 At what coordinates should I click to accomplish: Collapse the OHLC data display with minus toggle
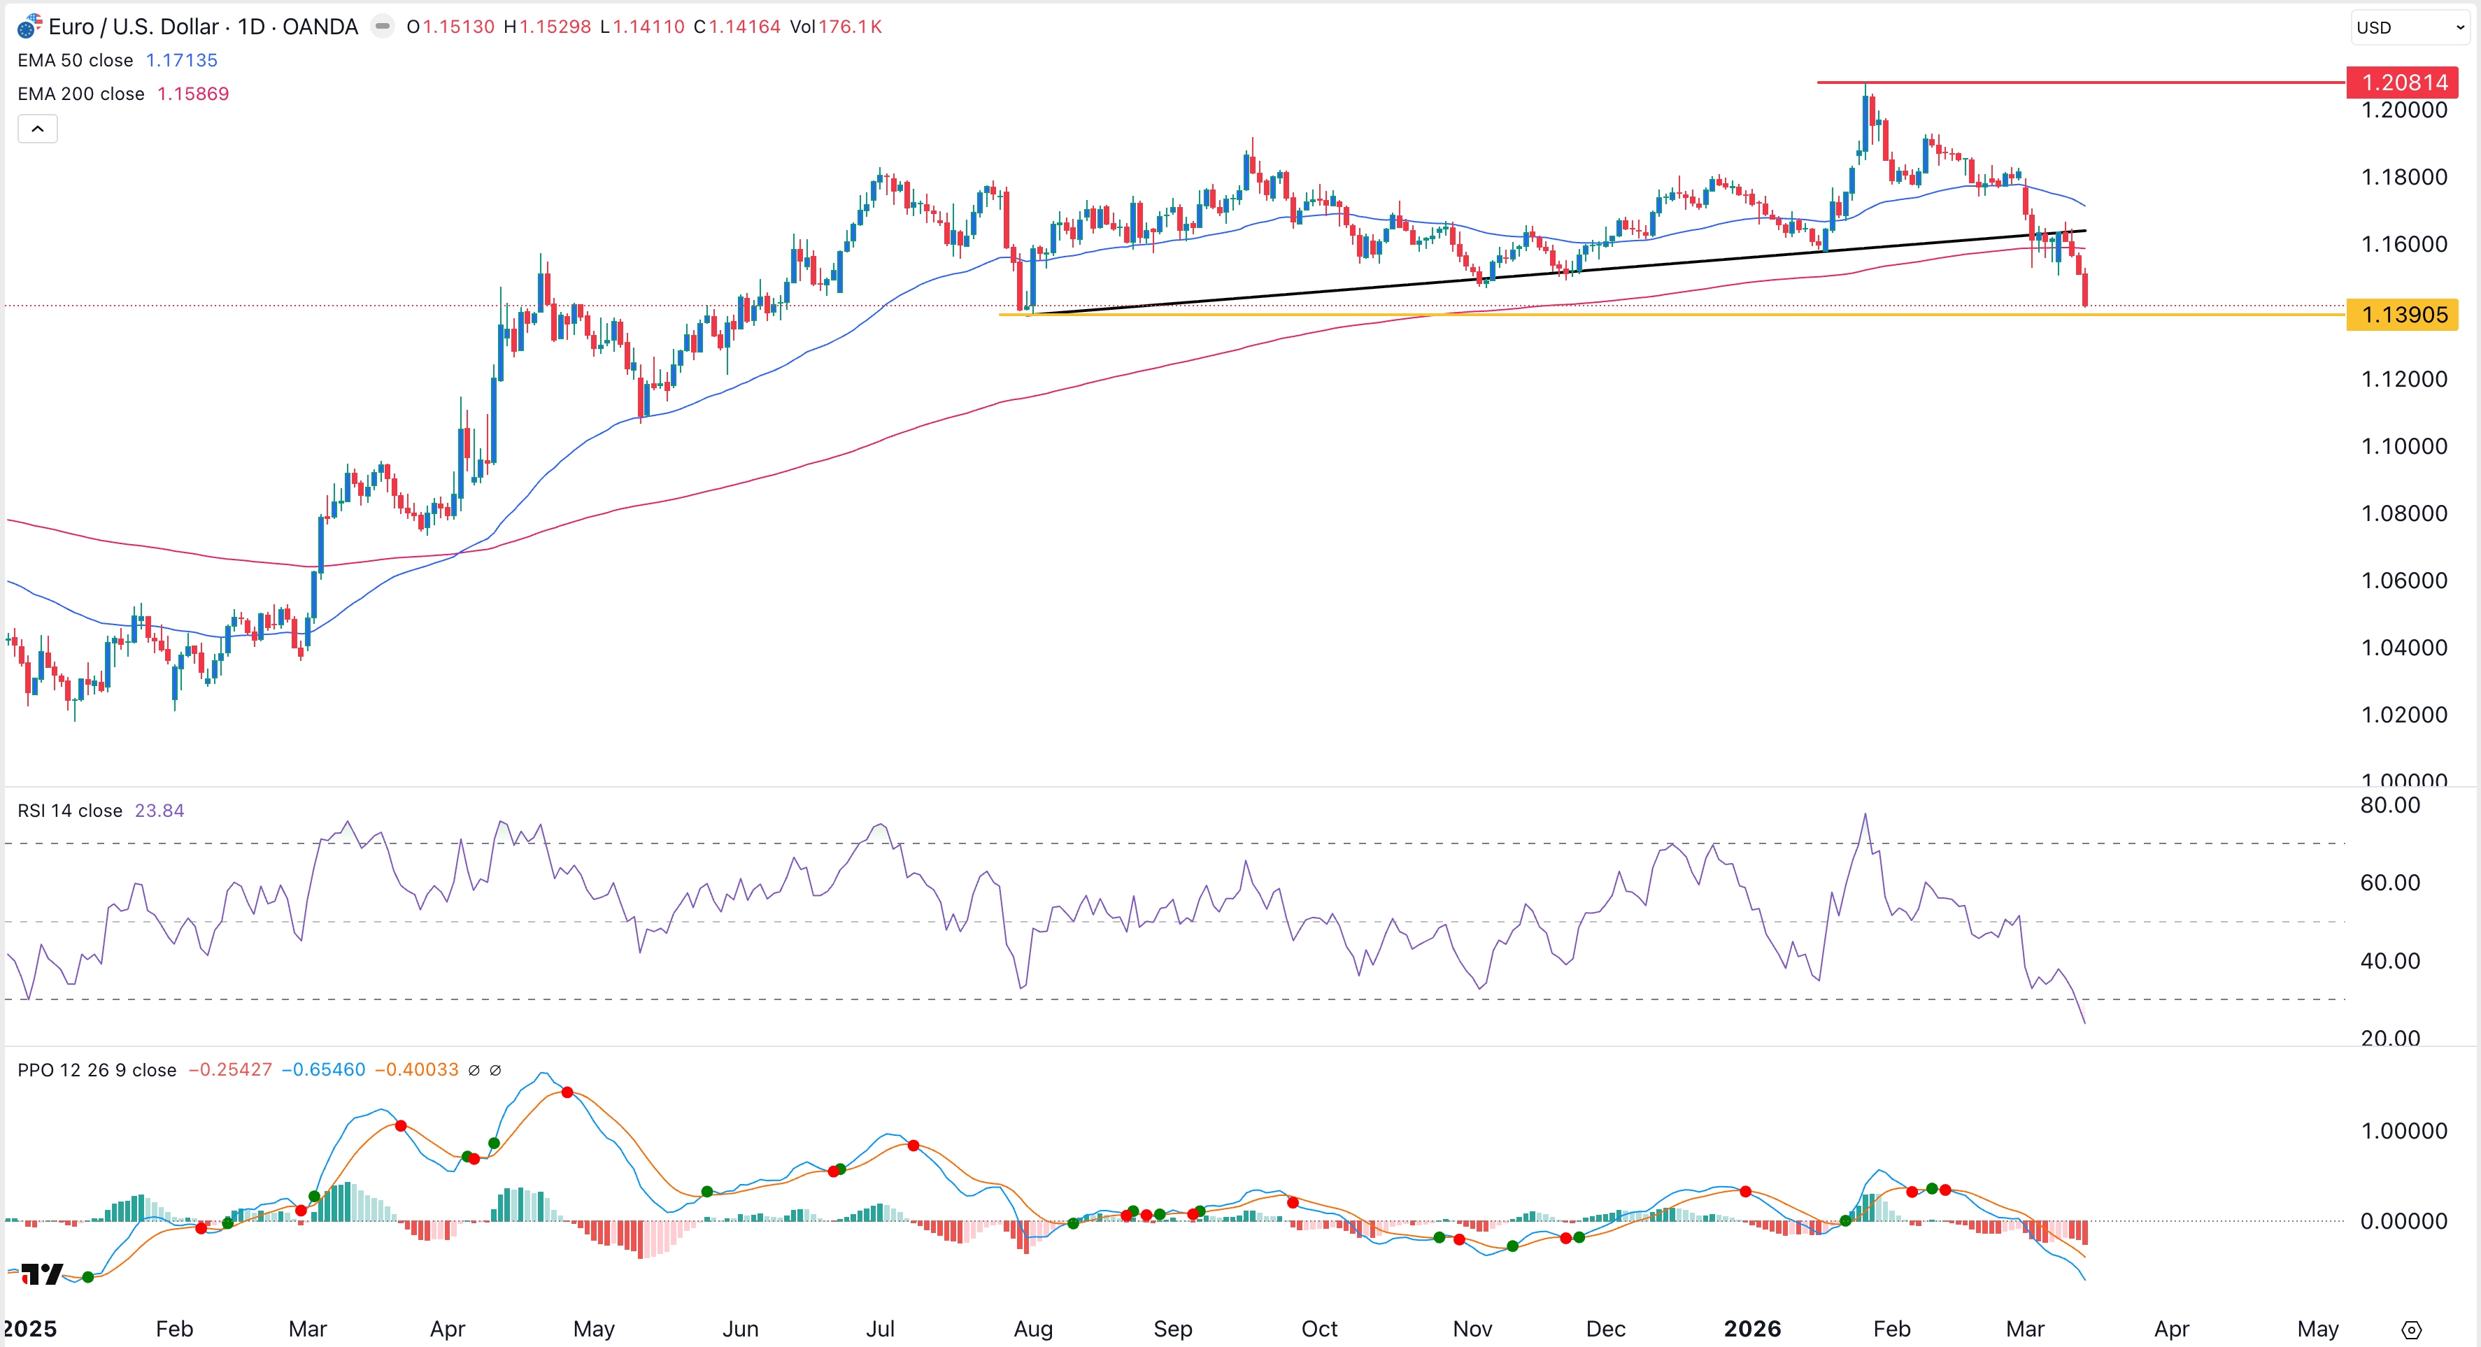click(x=383, y=26)
